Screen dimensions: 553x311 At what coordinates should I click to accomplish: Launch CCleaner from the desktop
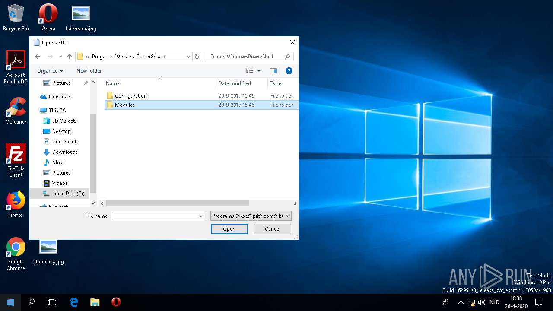pos(16,111)
